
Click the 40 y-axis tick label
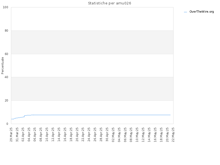(6, 77)
